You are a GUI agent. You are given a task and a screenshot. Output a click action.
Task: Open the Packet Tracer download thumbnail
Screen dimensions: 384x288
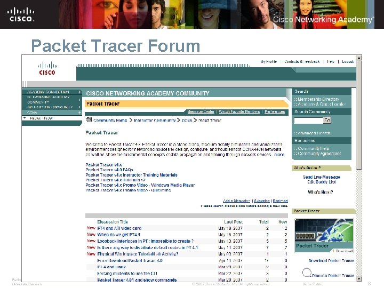pos(324,236)
